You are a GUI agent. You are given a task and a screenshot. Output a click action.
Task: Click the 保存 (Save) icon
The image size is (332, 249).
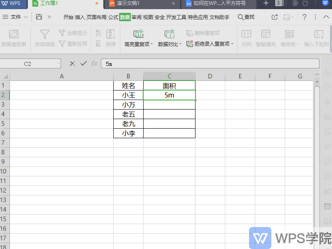click(x=39, y=17)
